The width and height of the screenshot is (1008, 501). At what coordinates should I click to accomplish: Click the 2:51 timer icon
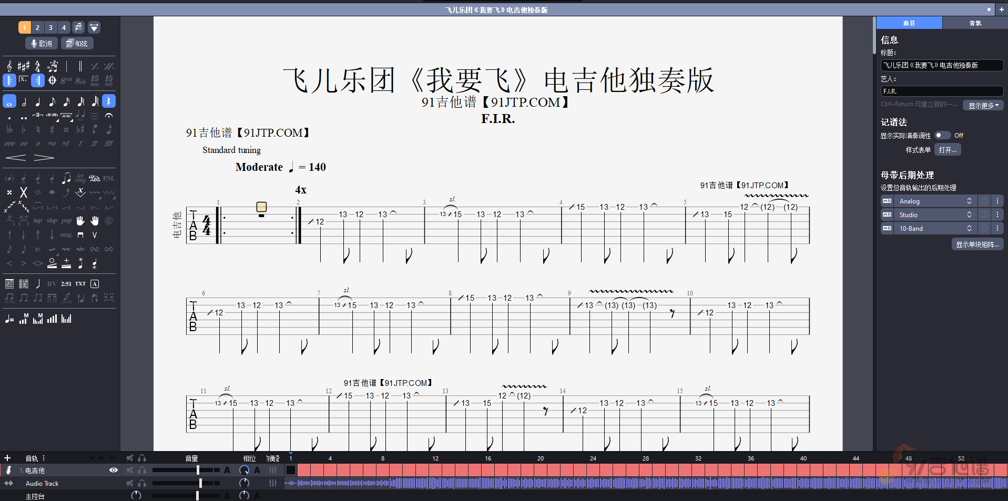pos(66,284)
